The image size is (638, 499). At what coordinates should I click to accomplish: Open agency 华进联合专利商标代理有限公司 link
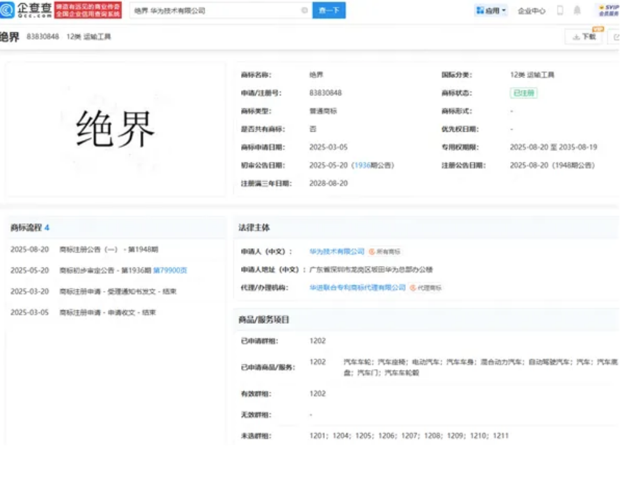coord(357,288)
